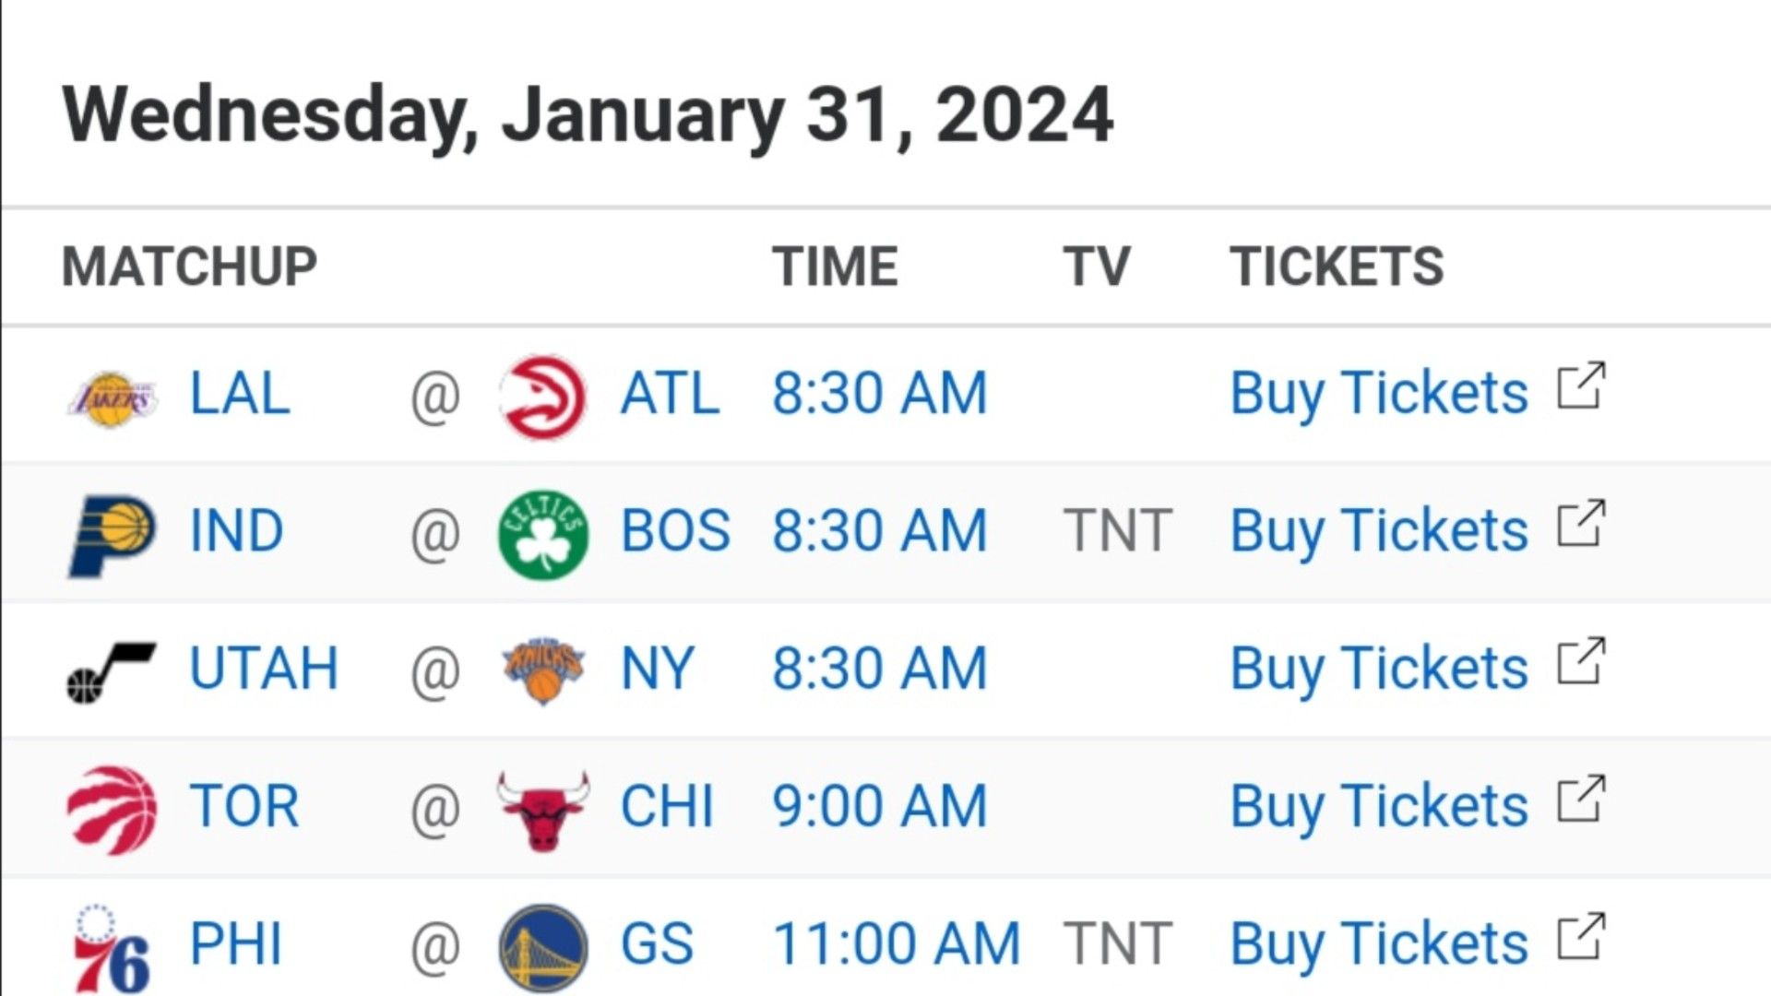Click the Lakers team logo
Image resolution: width=1771 pixels, height=996 pixels.
click(112, 397)
